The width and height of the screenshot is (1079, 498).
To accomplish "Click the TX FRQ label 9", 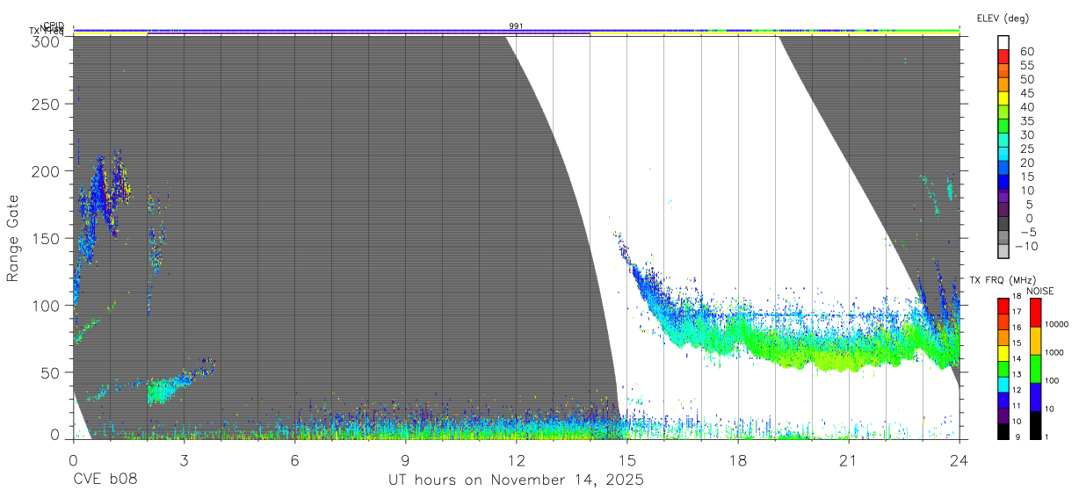I will pos(1017,437).
